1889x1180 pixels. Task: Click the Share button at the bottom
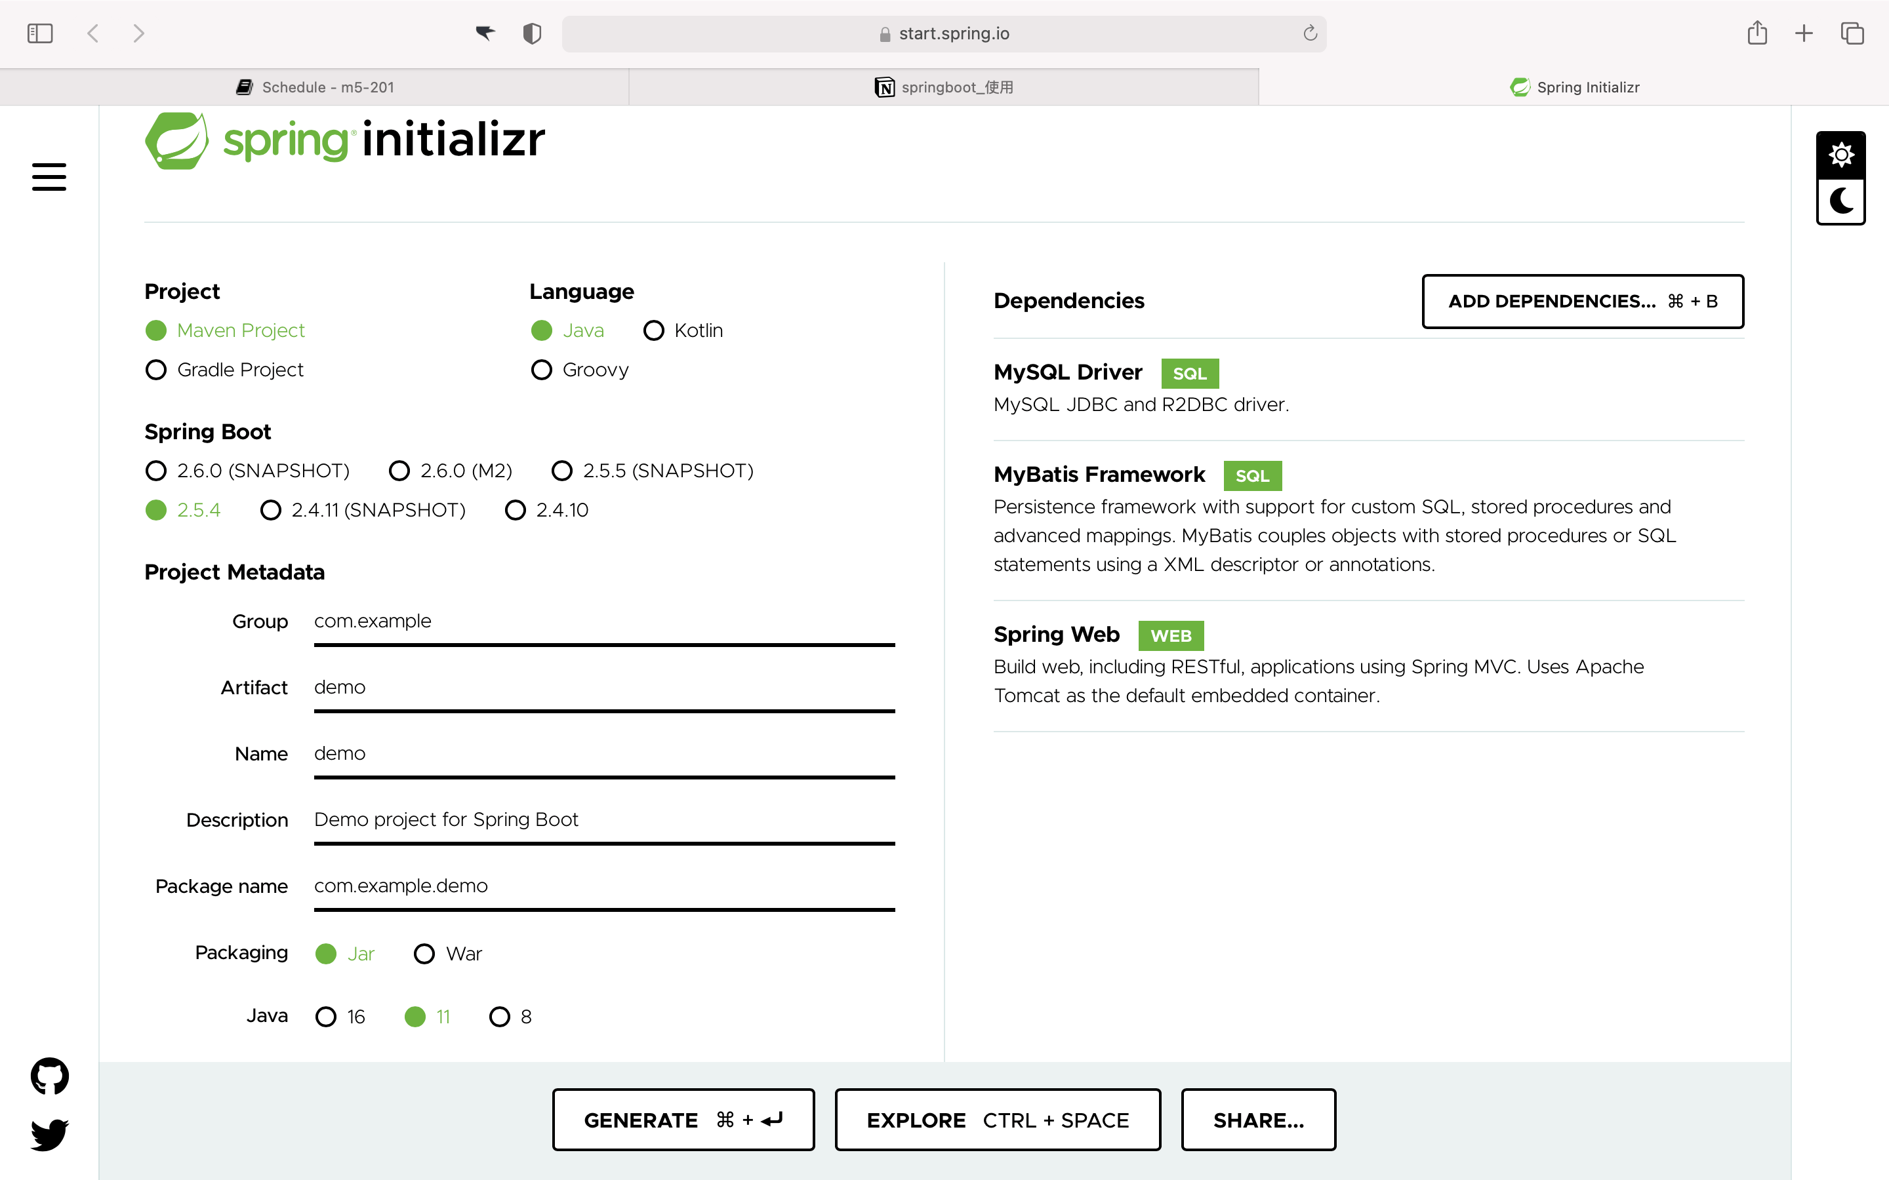pos(1257,1119)
